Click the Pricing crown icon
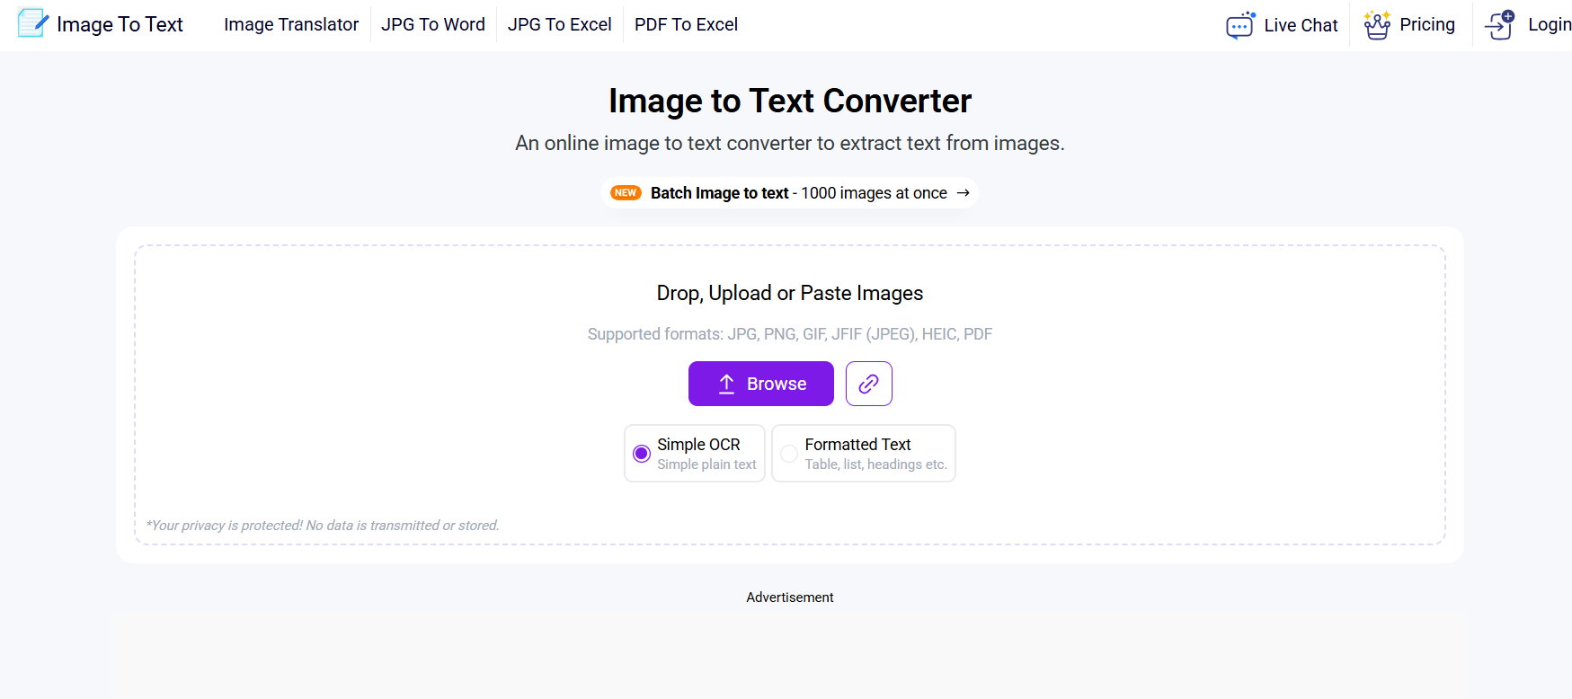1572x699 pixels. click(x=1377, y=25)
